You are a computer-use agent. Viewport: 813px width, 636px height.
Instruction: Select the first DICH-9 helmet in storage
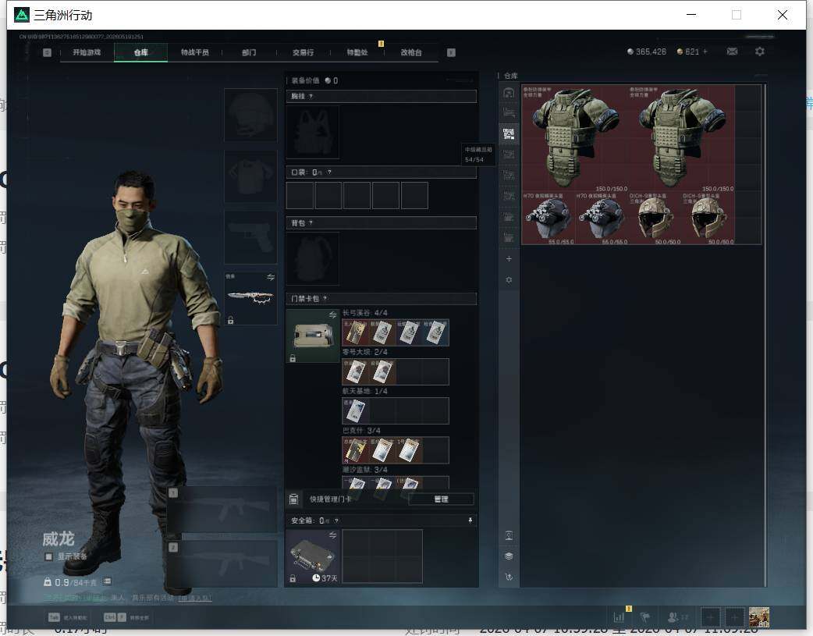coord(655,218)
